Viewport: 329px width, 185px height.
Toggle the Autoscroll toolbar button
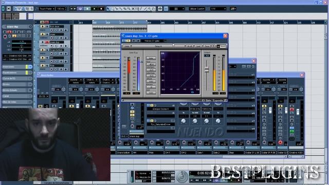[160, 9]
